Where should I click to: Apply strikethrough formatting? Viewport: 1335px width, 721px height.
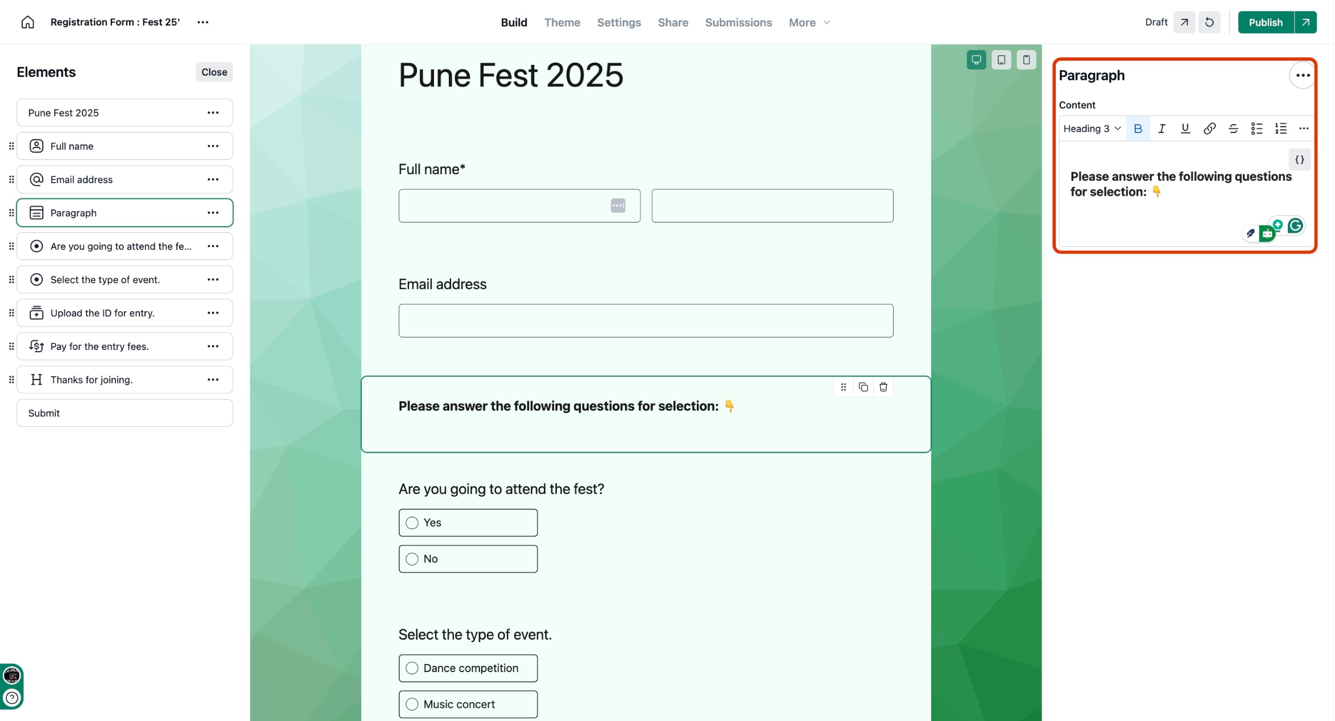coord(1233,129)
